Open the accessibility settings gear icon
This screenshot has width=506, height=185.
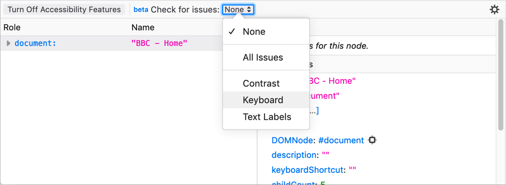click(494, 10)
